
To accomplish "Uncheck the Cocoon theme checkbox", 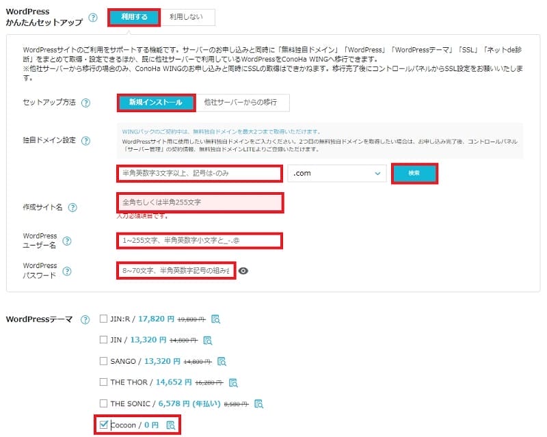I will (x=103, y=425).
